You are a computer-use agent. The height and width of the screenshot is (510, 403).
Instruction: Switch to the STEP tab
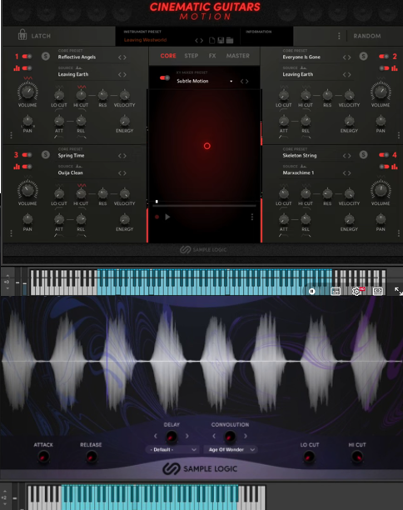tap(192, 56)
